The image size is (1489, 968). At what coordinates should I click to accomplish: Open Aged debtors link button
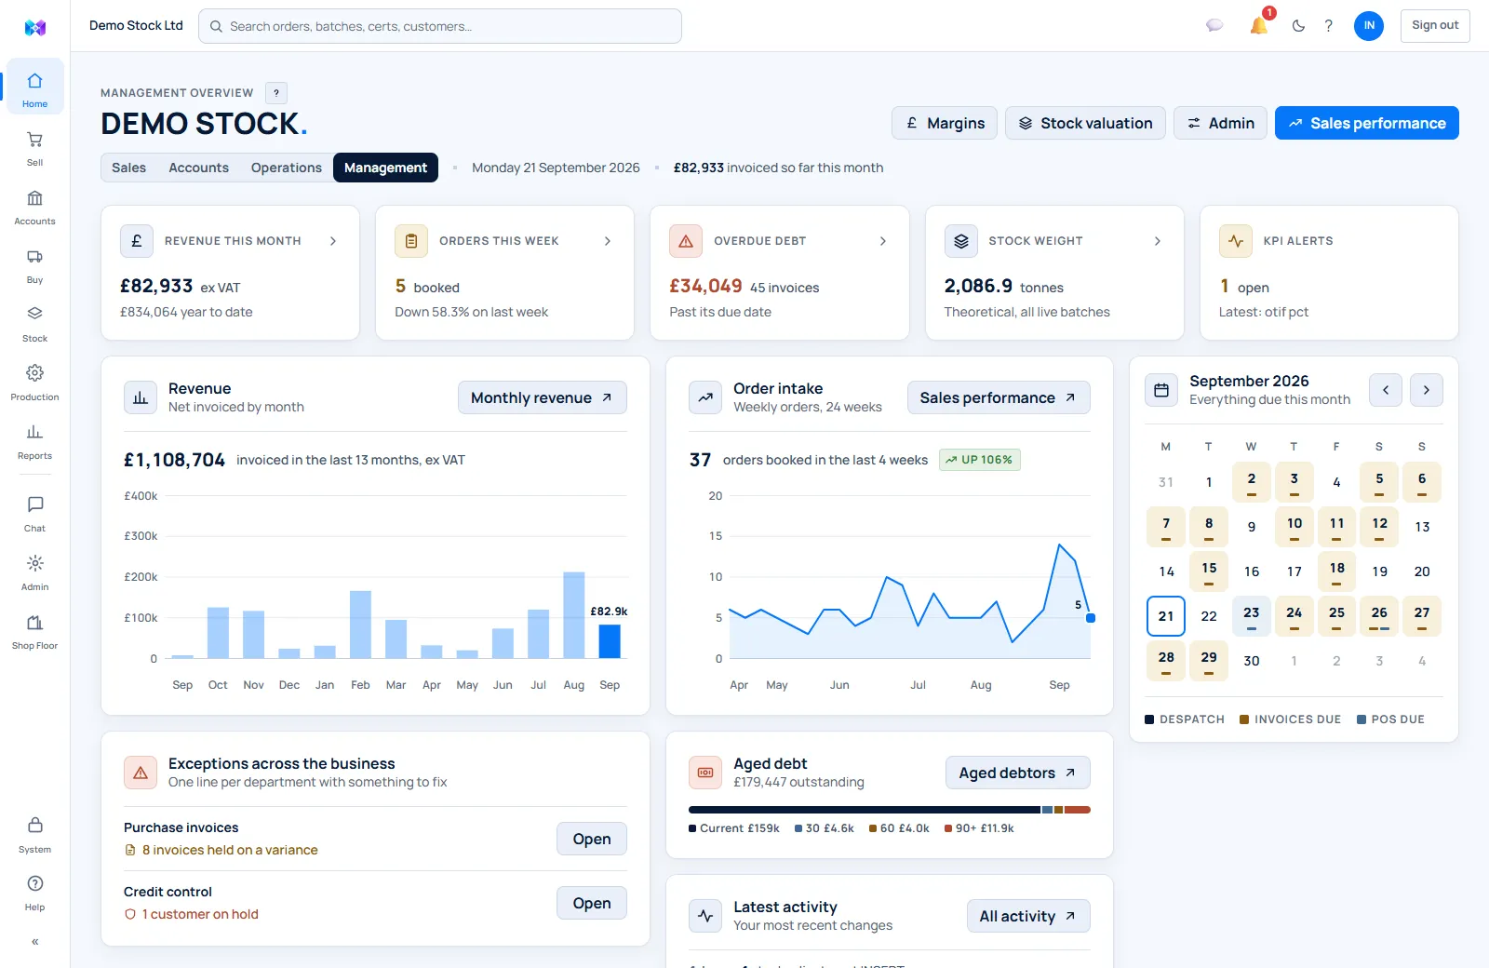(1018, 773)
